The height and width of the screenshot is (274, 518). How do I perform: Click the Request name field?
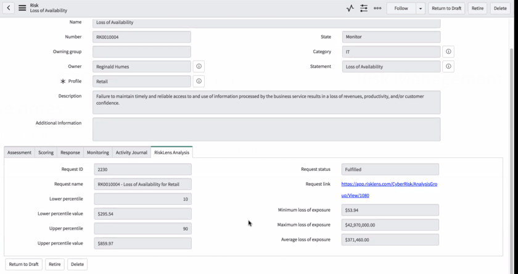point(142,184)
